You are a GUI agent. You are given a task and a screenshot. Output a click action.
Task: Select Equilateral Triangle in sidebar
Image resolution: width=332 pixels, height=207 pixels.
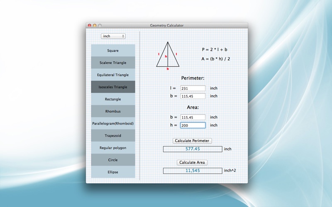click(113, 75)
